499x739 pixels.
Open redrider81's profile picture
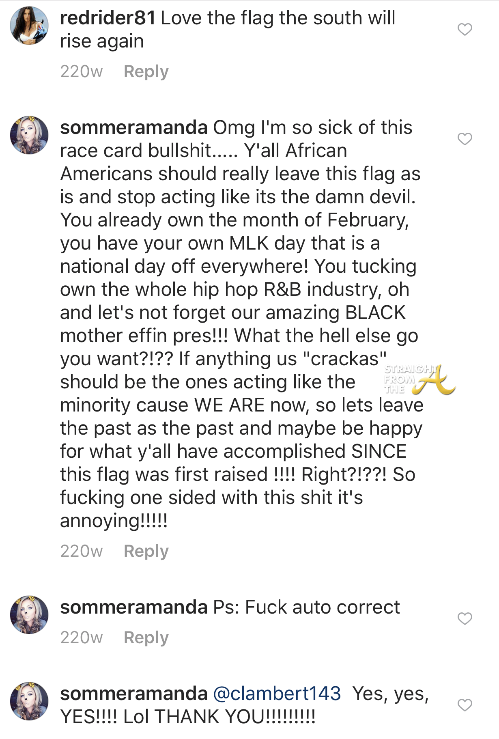click(x=29, y=26)
